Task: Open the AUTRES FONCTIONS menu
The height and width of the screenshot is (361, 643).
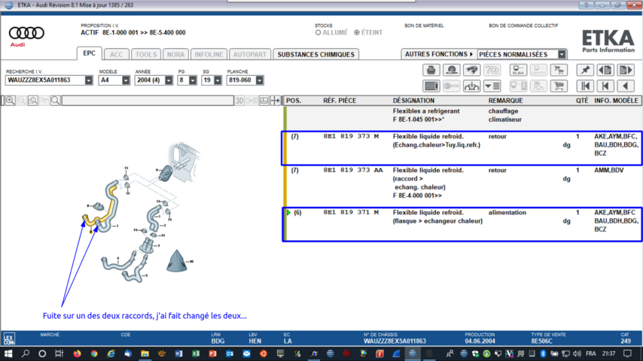Action: (438, 54)
